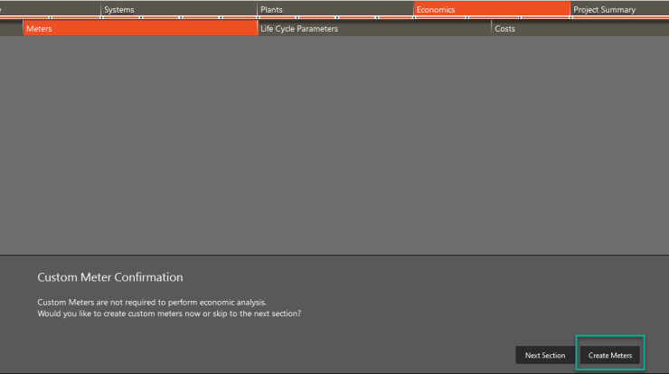Image resolution: width=669 pixels, height=374 pixels.
Task: Click the orange progress line under Economics
Action: pyautogui.click(x=491, y=17)
